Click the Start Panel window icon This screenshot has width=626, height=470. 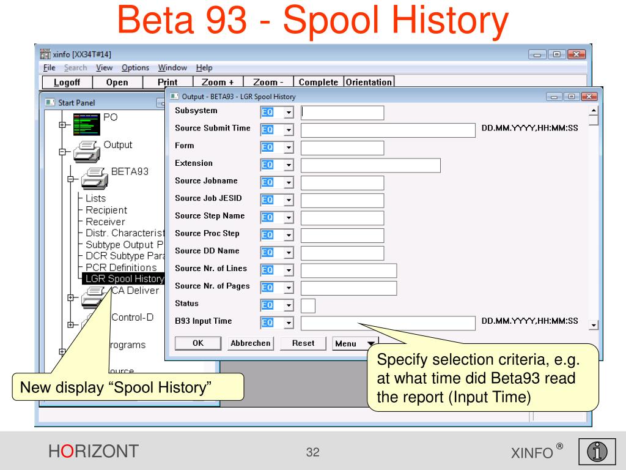coord(50,102)
